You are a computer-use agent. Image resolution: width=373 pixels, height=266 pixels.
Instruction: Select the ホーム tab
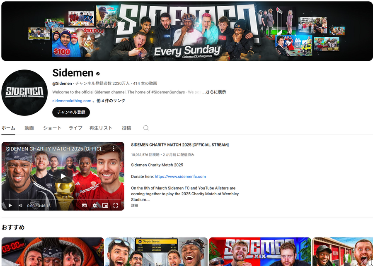click(8, 128)
